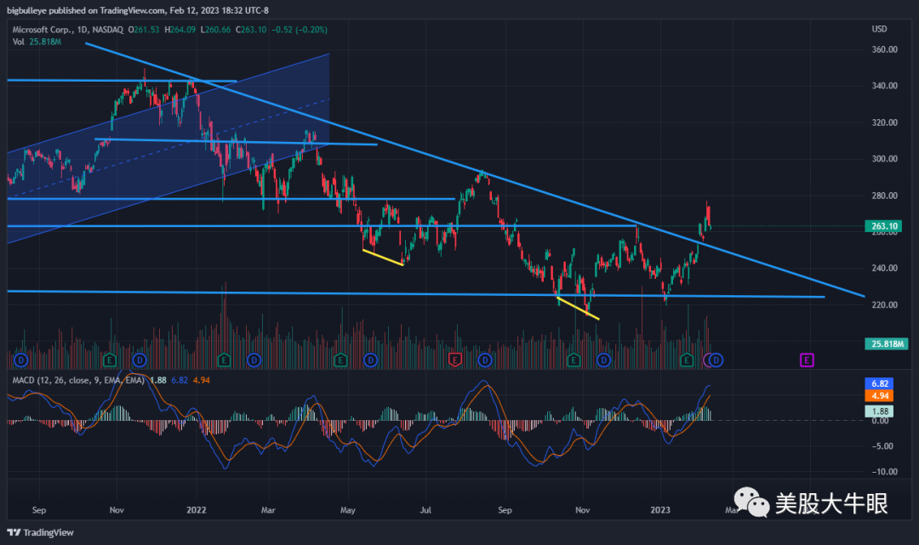Click the high value H264.09 in the header
The image size is (919, 545).
point(180,29)
